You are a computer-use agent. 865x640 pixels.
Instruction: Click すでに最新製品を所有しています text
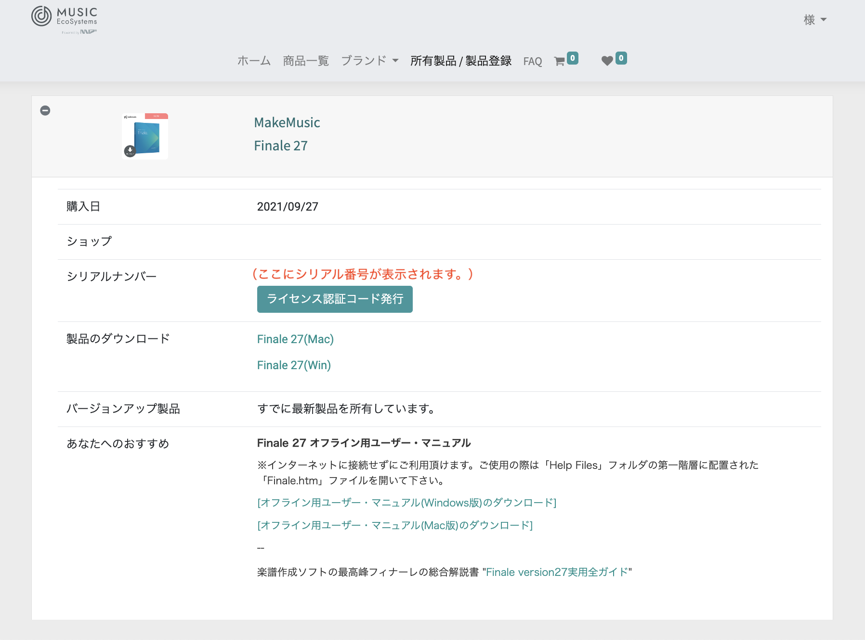tap(347, 409)
